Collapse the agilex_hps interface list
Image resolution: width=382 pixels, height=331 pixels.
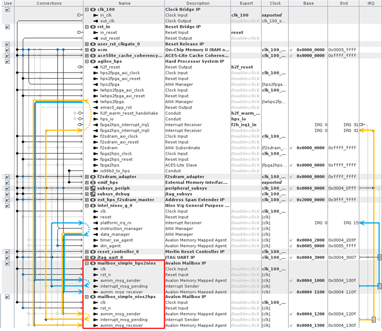(87, 61)
